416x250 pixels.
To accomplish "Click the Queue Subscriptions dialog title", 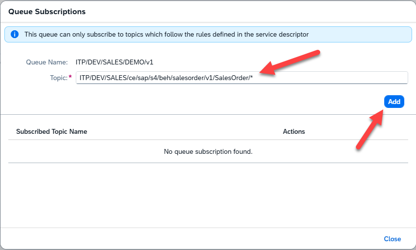I will tap(47, 12).
